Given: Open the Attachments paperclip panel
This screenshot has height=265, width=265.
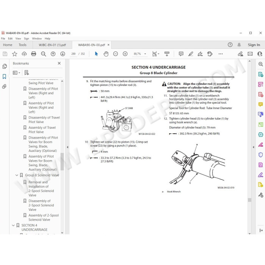Looking at the screenshot, I should click(5, 87).
